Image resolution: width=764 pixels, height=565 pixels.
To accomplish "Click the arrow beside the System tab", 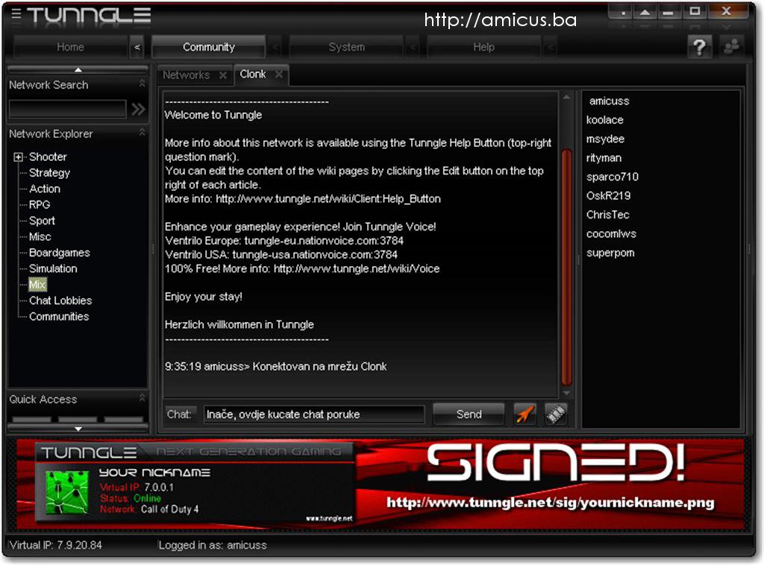I will 413,47.
